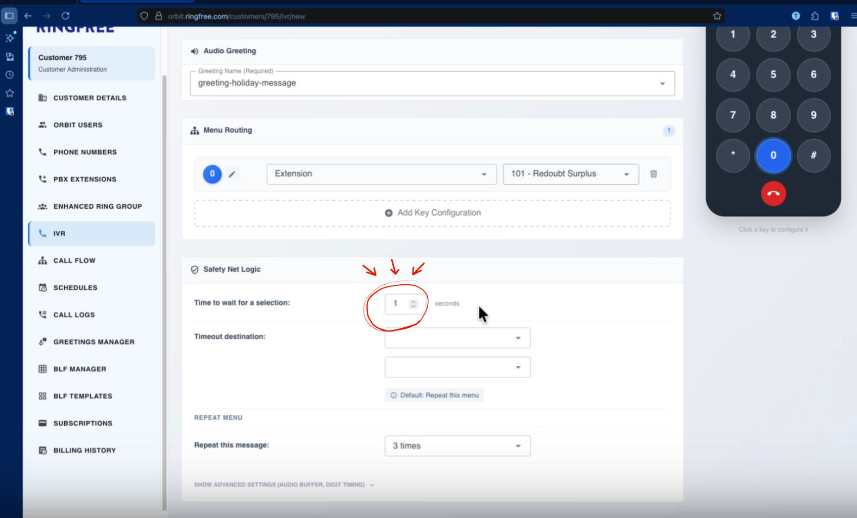Screen dimensions: 857x518
Task: Show advanced settings for audio buffer
Action: click(284, 484)
